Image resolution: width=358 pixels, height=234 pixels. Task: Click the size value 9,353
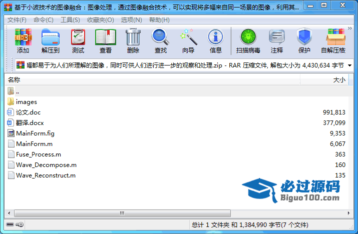click(x=337, y=133)
